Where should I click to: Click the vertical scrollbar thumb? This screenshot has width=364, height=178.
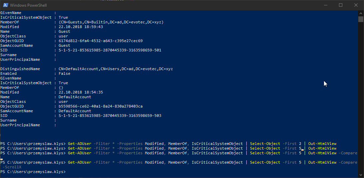[361, 19]
